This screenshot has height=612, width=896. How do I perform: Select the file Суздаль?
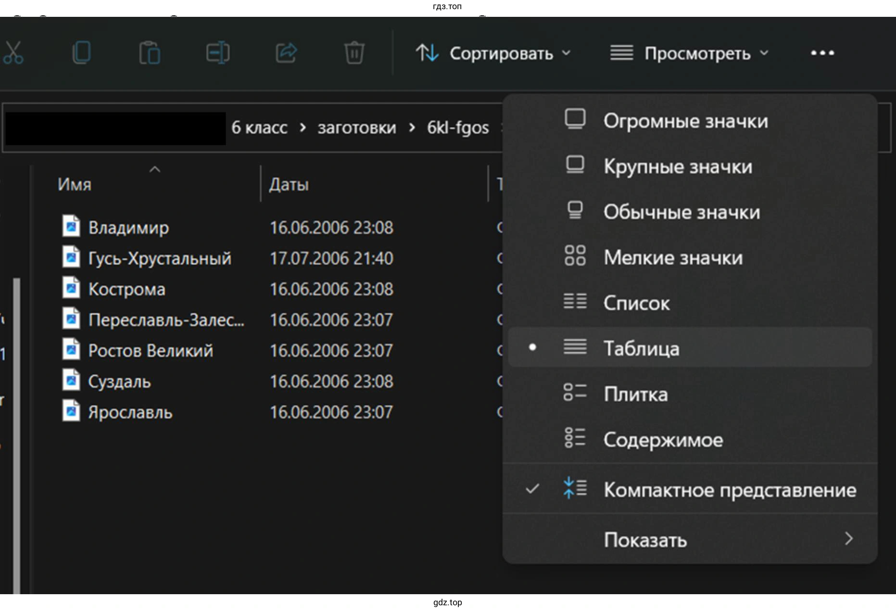point(119,382)
